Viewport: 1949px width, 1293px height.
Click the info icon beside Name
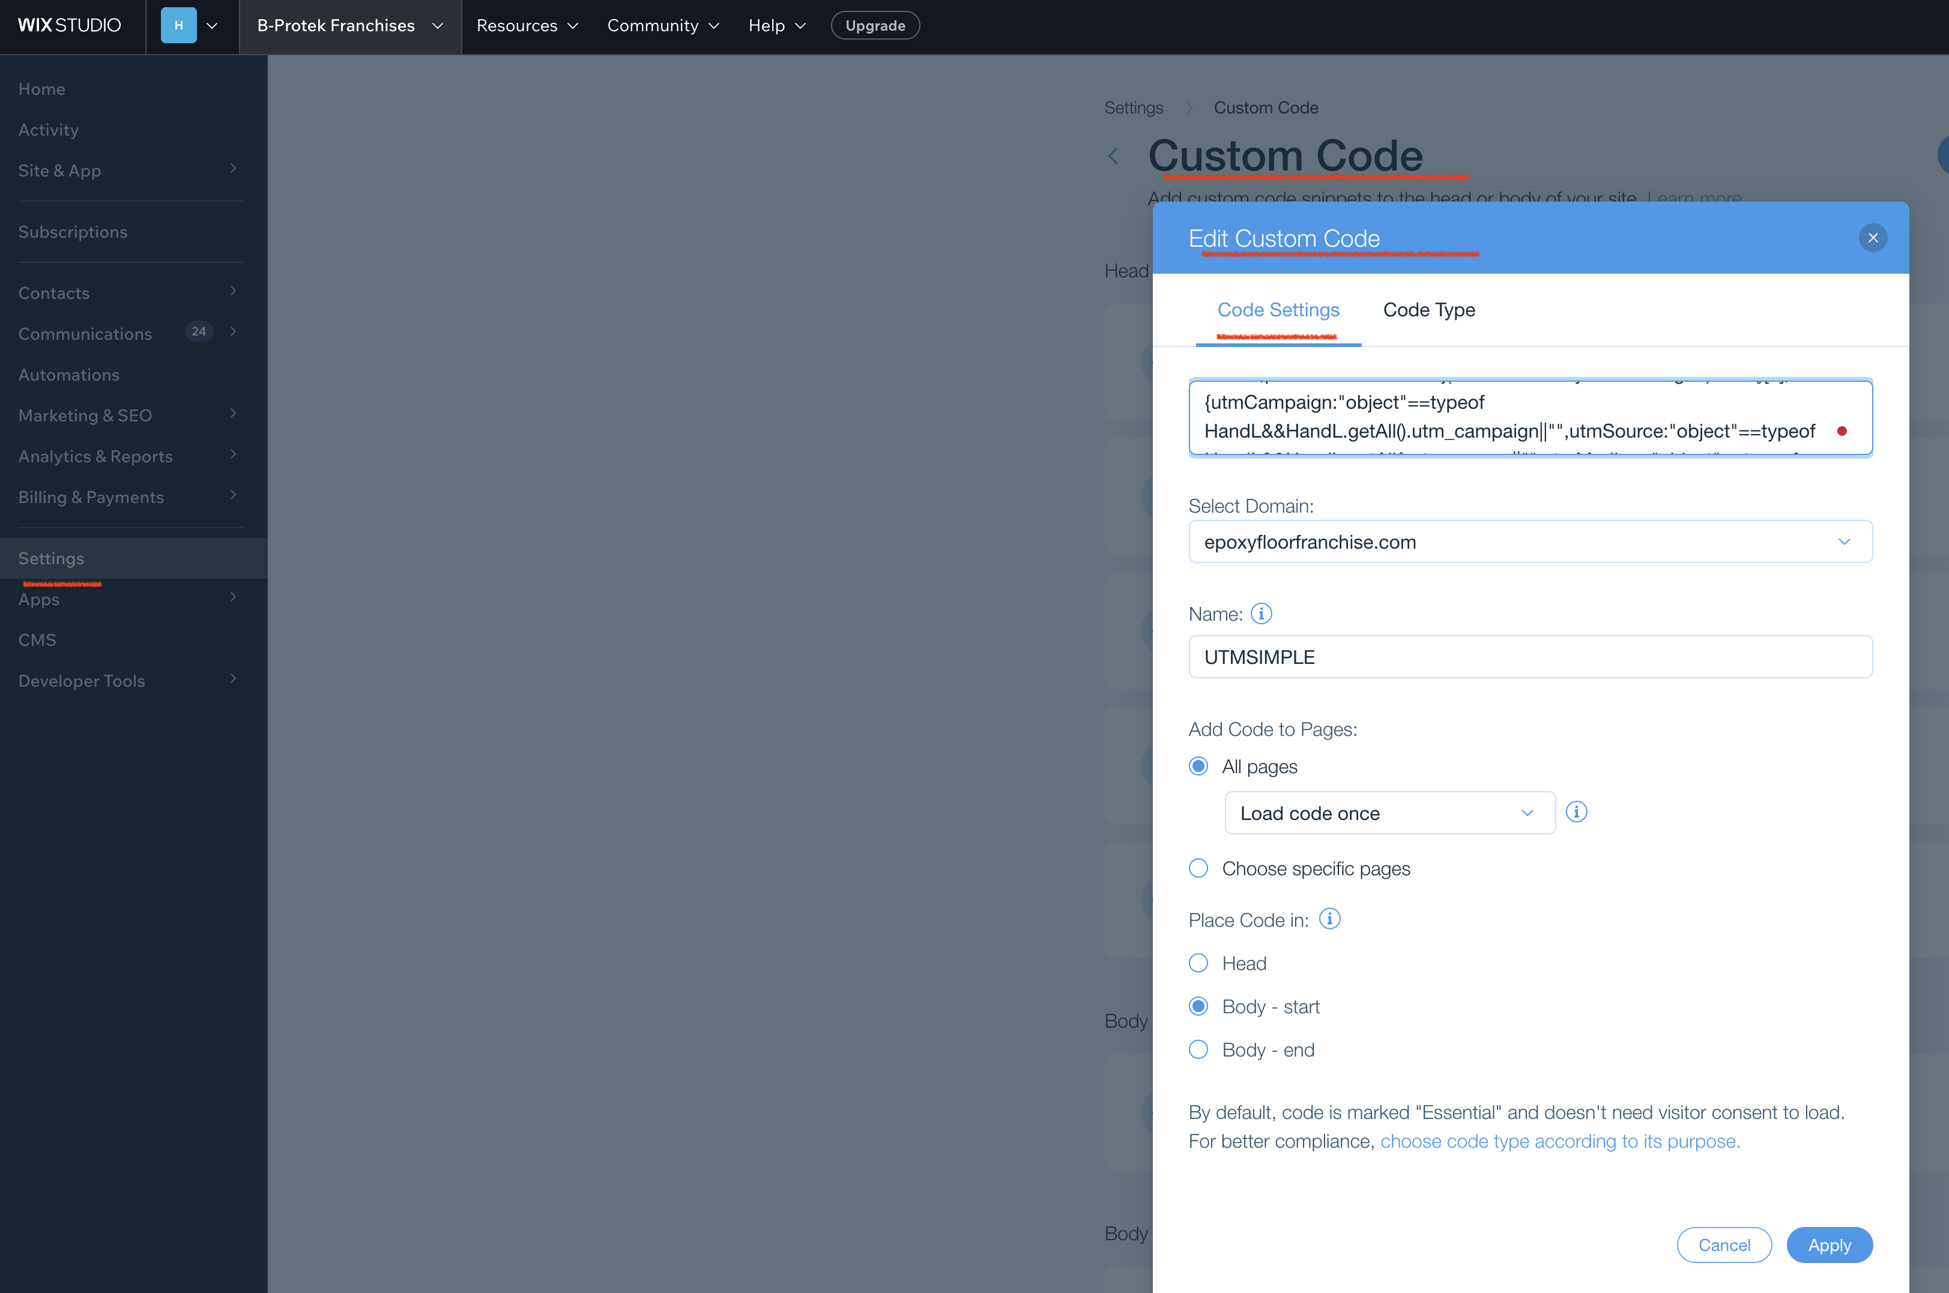coord(1261,613)
